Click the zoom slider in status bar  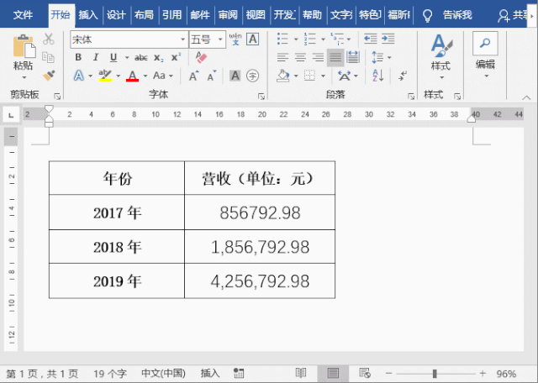[435, 373]
